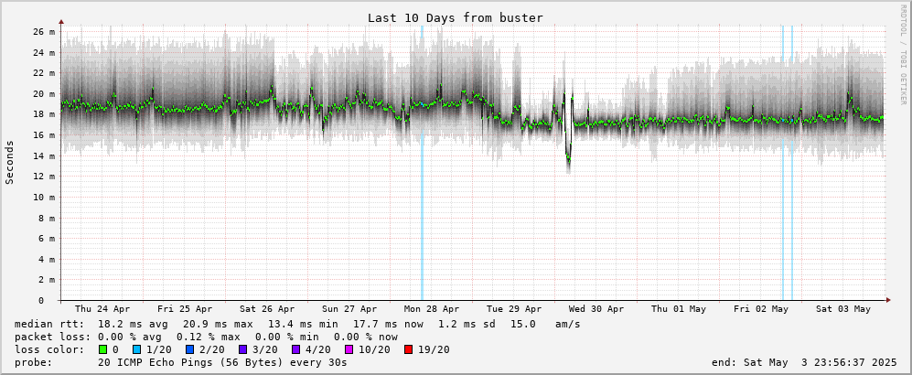Click the '14 m' y-axis value
This screenshot has width=912, height=375.
coord(44,155)
